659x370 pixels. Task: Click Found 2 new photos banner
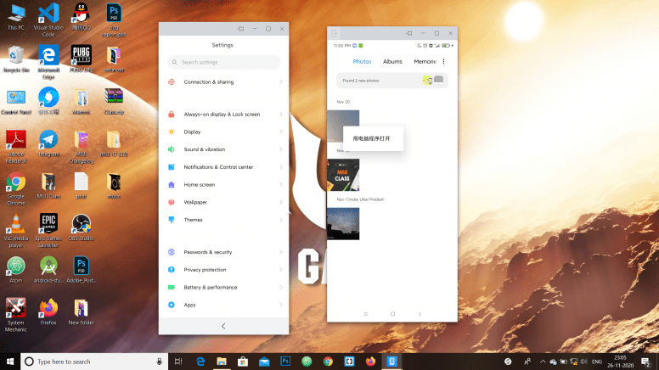[392, 81]
